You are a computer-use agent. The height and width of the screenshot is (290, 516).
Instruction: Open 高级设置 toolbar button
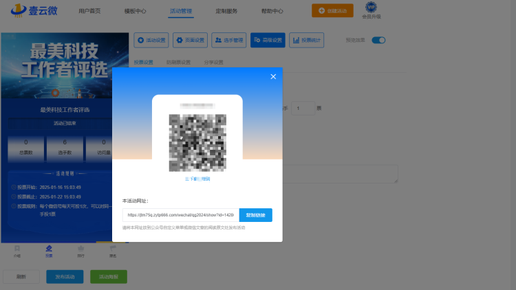(268, 40)
